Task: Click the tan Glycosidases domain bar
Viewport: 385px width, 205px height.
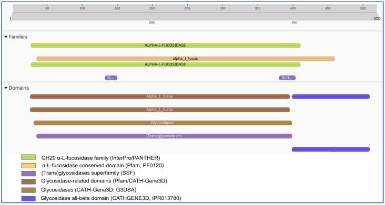Action: 163,123
